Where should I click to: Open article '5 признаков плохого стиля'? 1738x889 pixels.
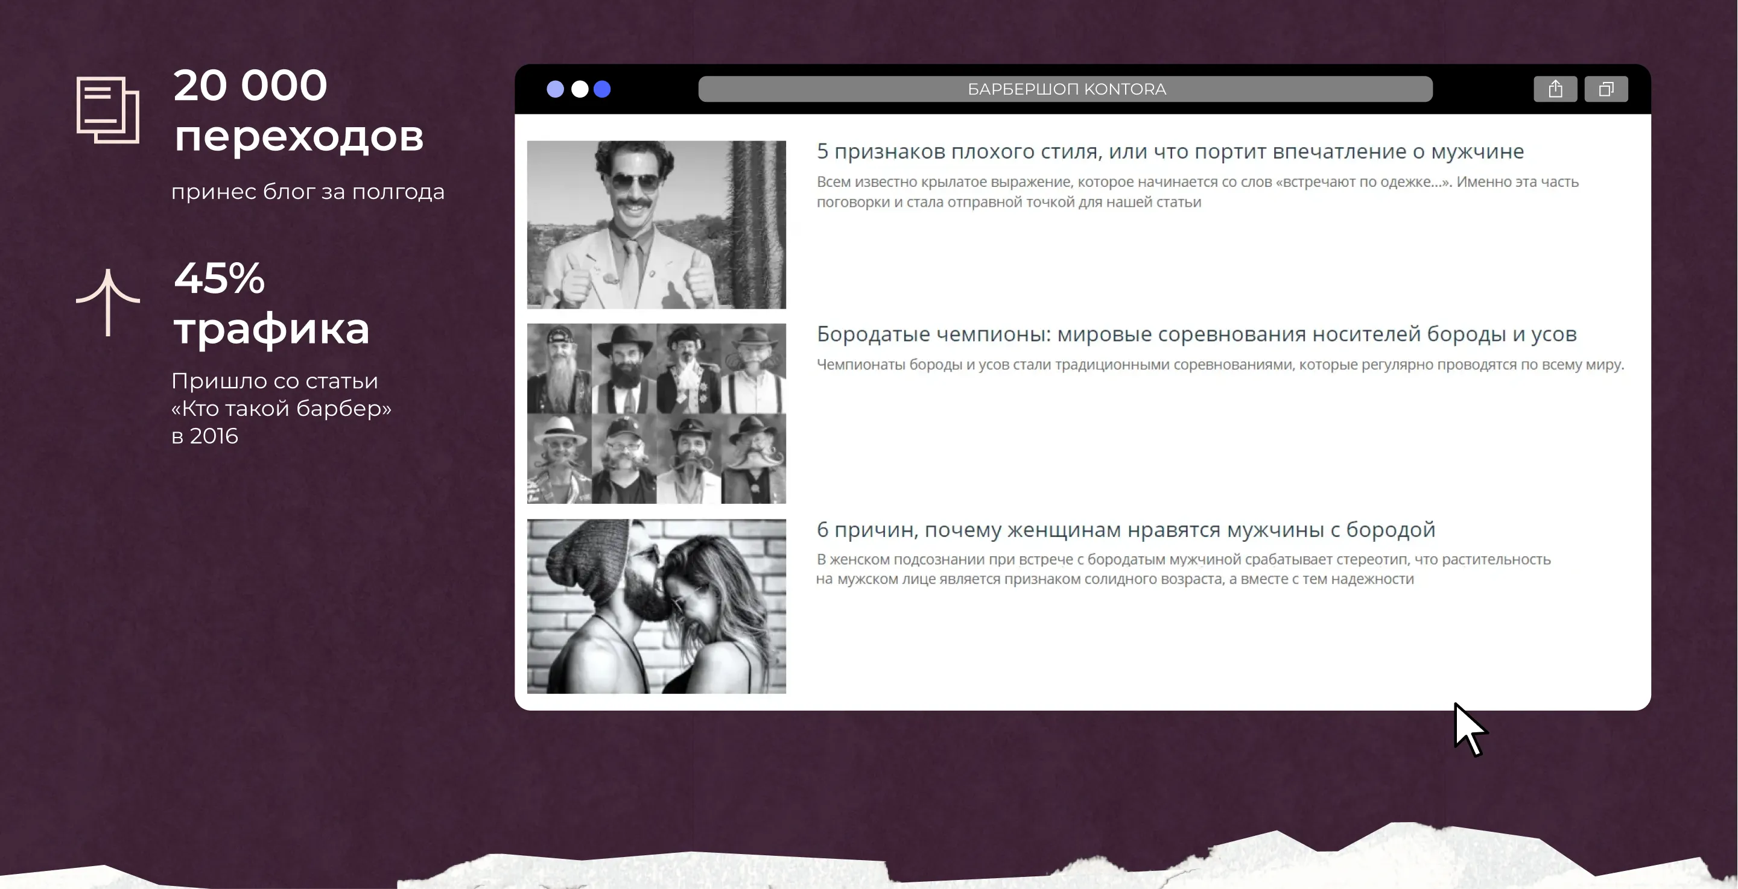click(1170, 152)
